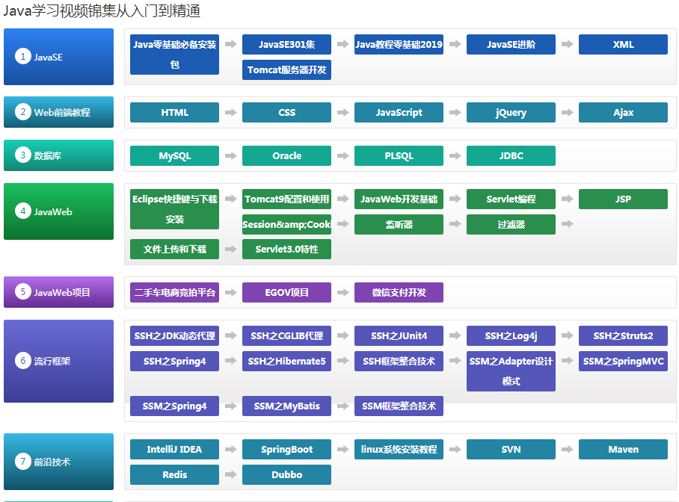
Task: Open the SpringBoot course
Action: pos(286,450)
